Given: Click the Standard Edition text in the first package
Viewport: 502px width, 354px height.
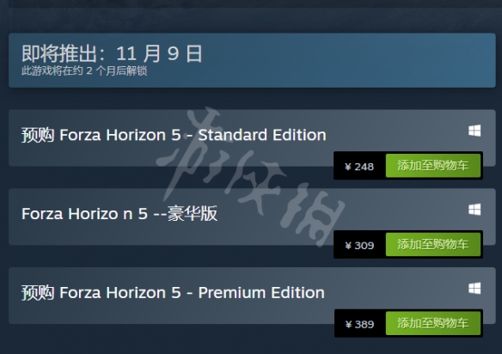Looking at the screenshot, I should tap(262, 135).
